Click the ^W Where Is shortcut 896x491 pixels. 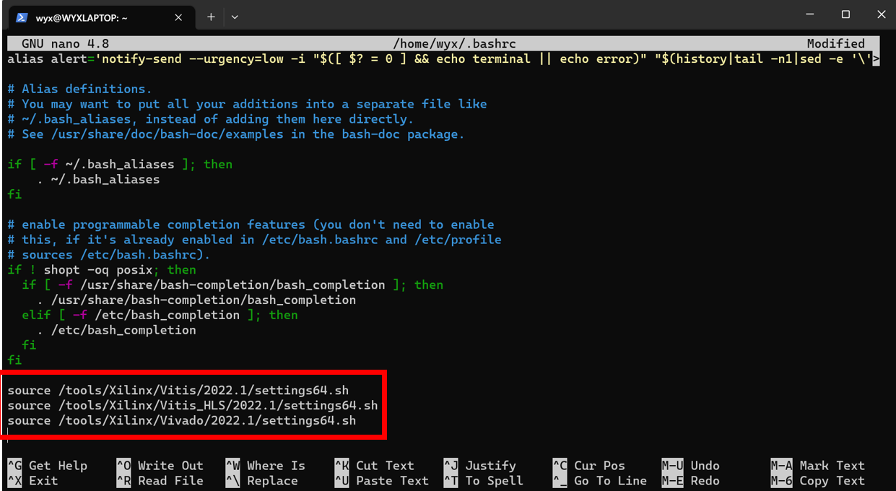(x=266, y=466)
